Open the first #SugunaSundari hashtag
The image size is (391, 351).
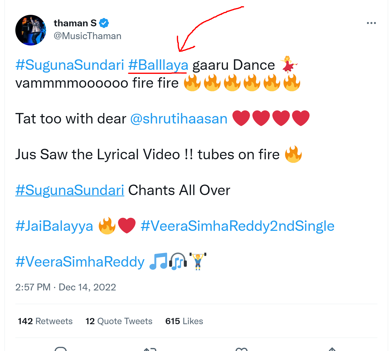pyautogui.click(x=70, y=65)
